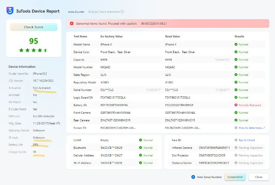Viewport: 275px width, 185px height.
Task: Select the Mfg. Date 11/26/2017(Week 47) value
Action: (x=46, y=123)
